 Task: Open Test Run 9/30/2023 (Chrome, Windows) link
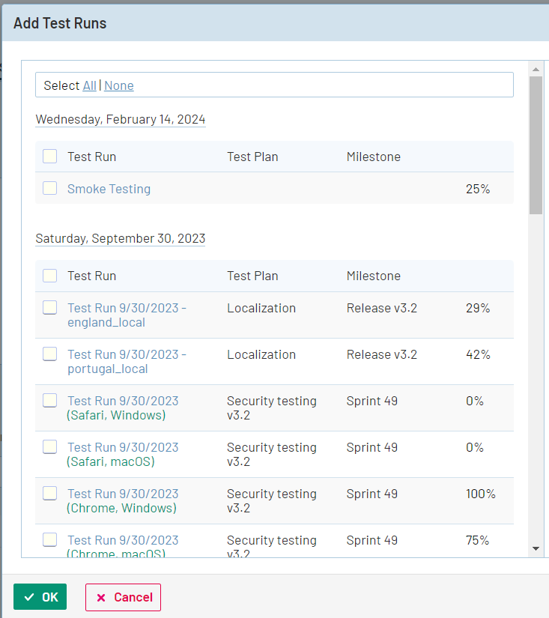pos(123,501)
